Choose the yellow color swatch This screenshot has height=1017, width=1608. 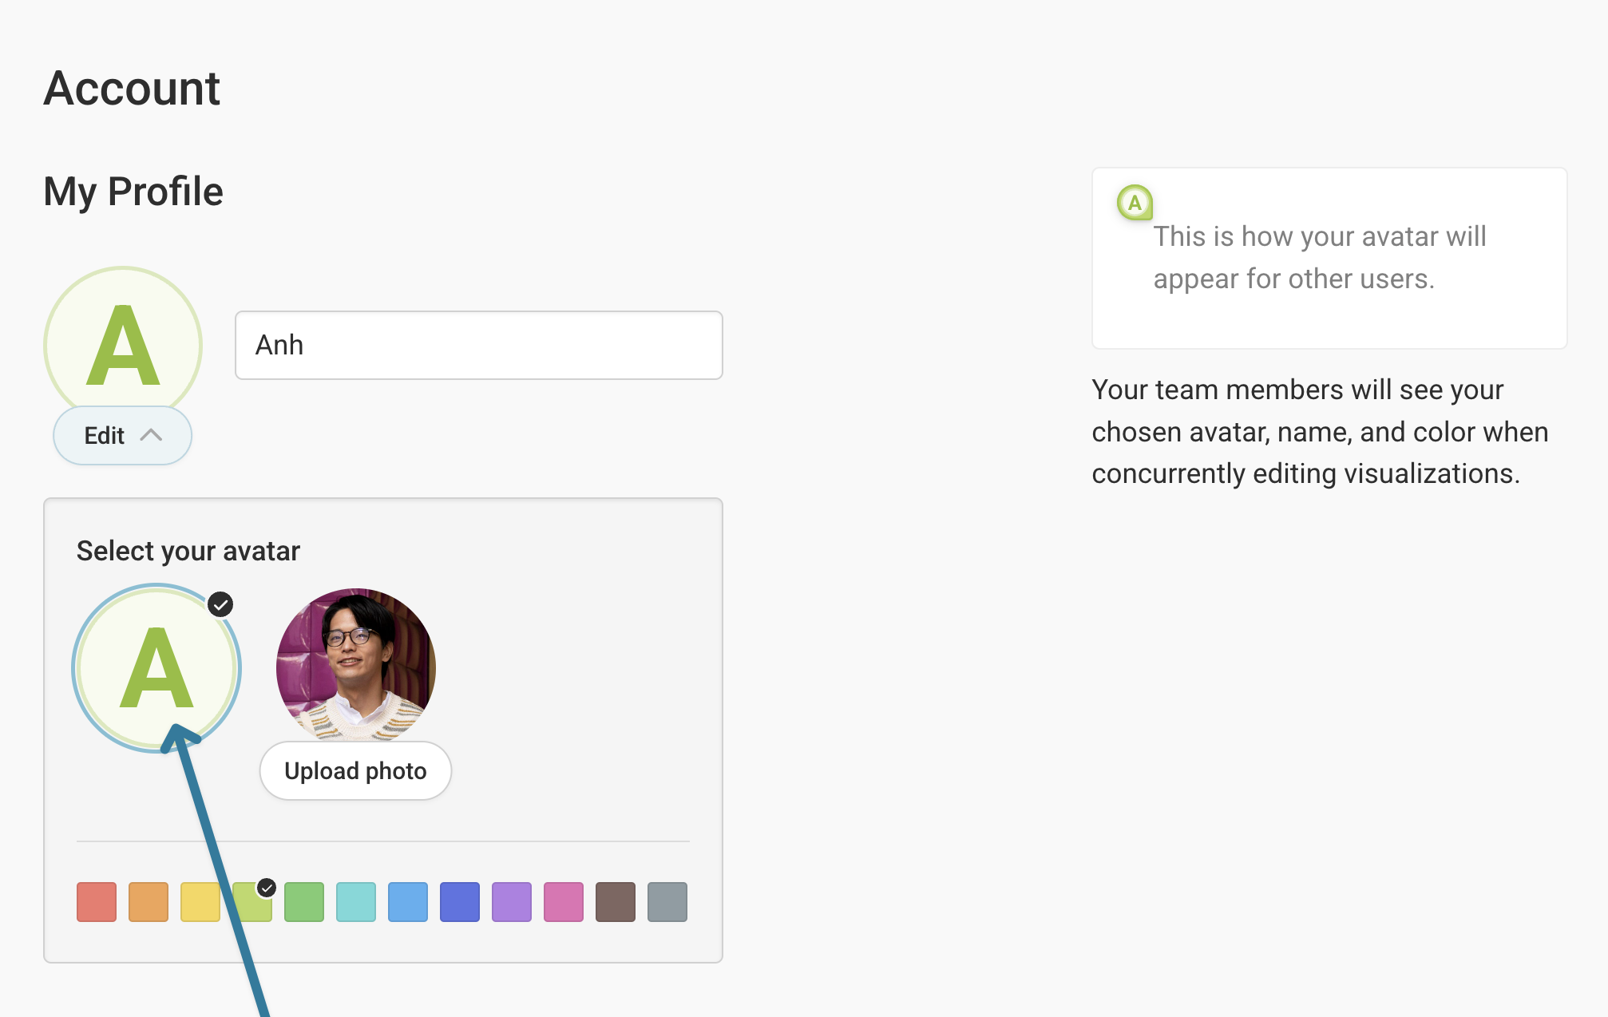(x=200, y=902)
